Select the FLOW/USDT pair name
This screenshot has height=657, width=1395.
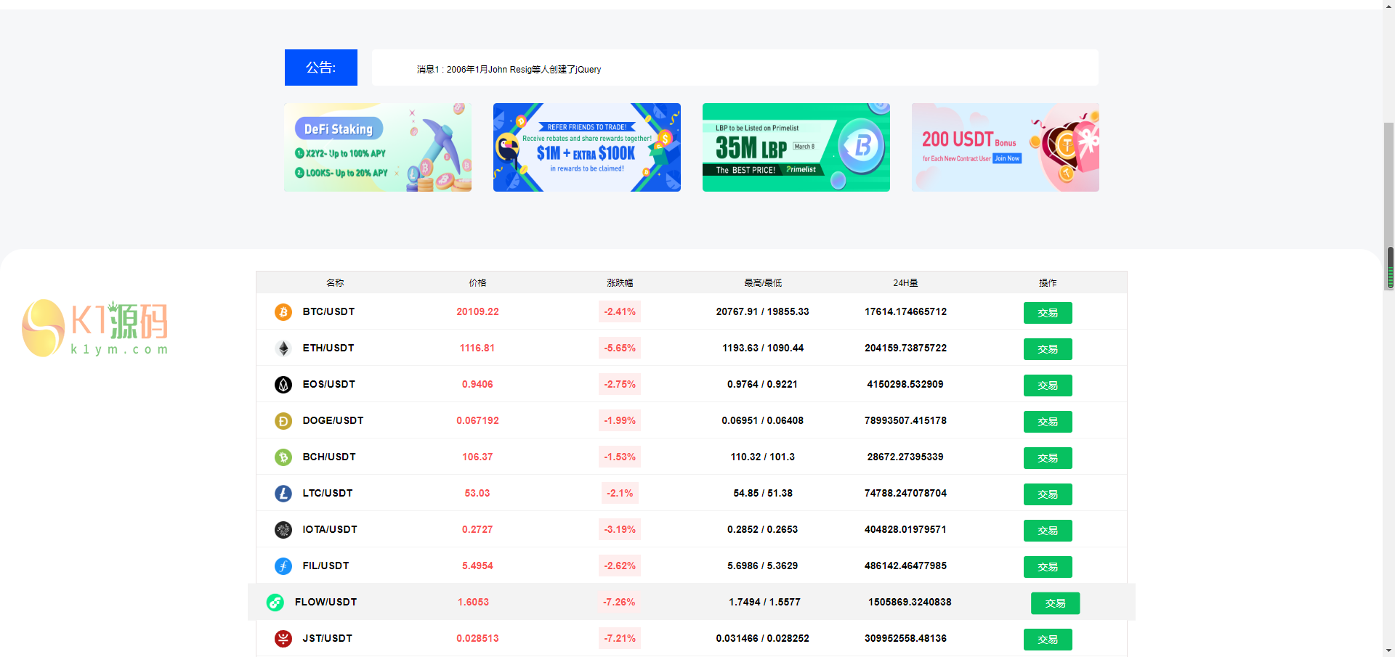coord(325,602)
